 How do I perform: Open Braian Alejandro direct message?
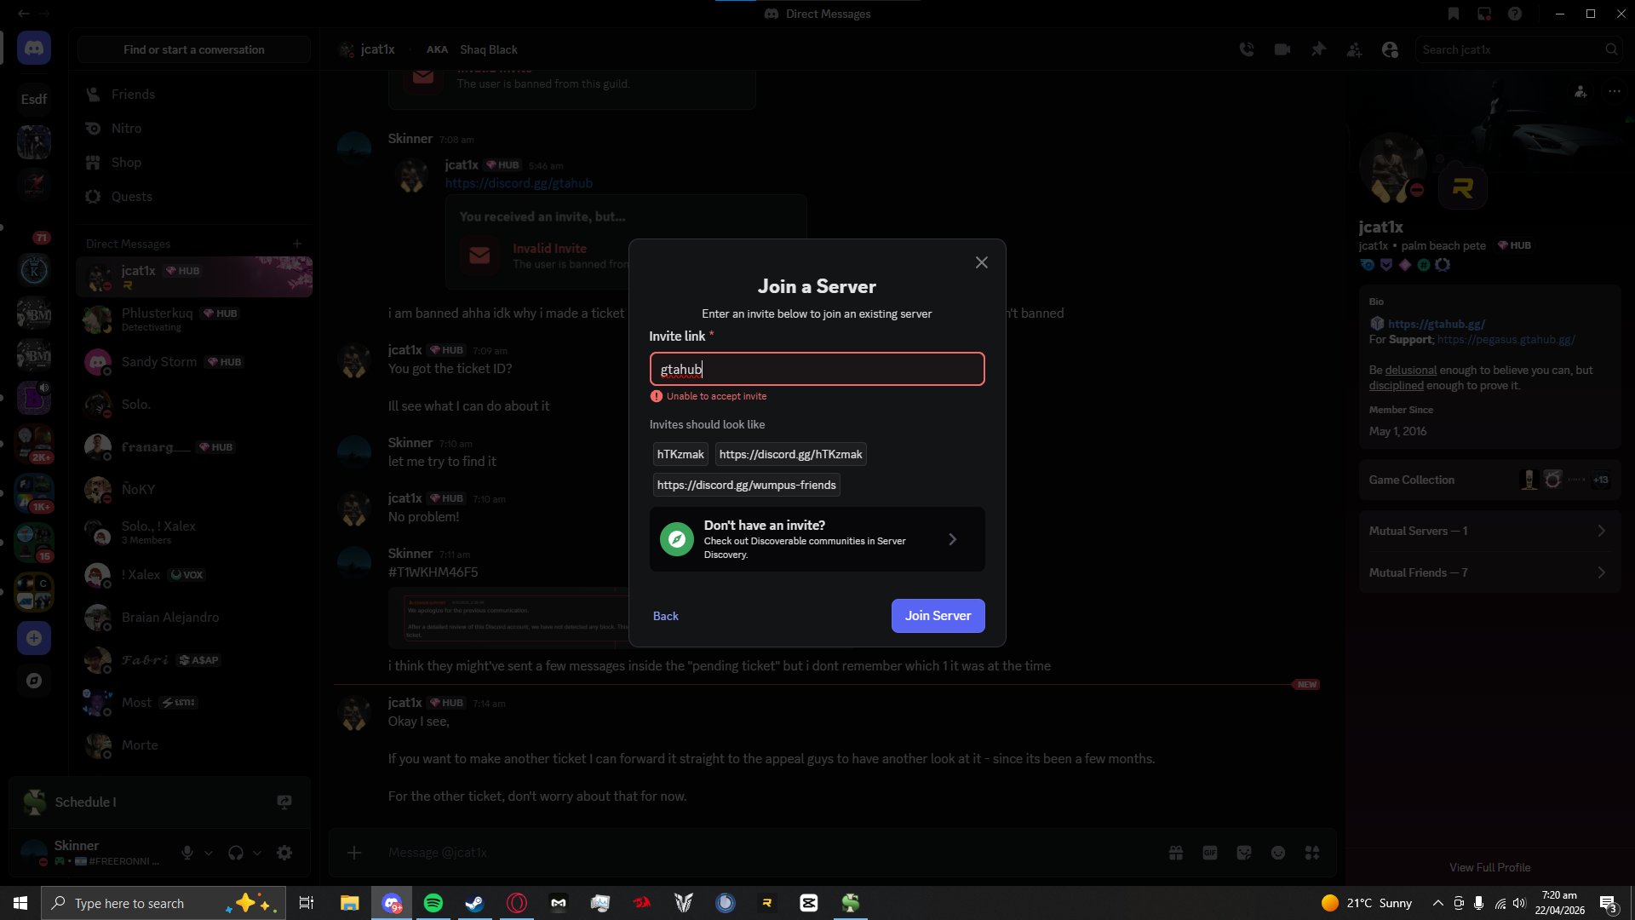(x=194, y=618)
